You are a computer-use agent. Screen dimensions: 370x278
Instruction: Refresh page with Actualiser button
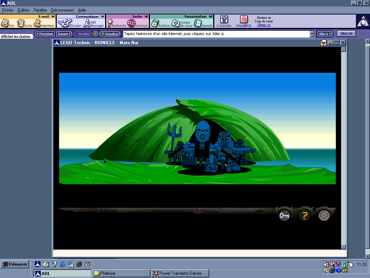[110, 34]
